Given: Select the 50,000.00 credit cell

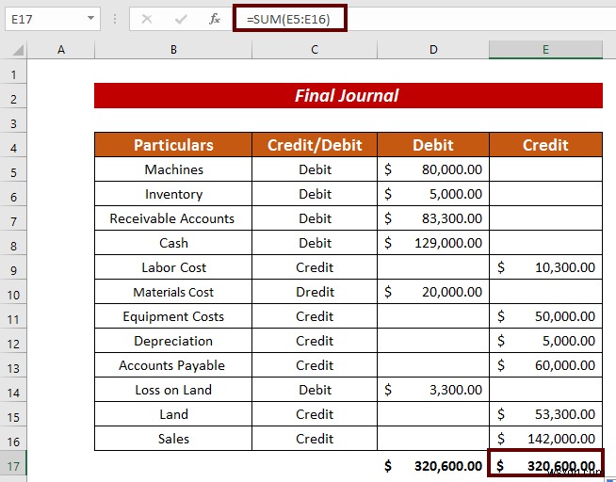Looking at the screenshot, I should (545, 316).
